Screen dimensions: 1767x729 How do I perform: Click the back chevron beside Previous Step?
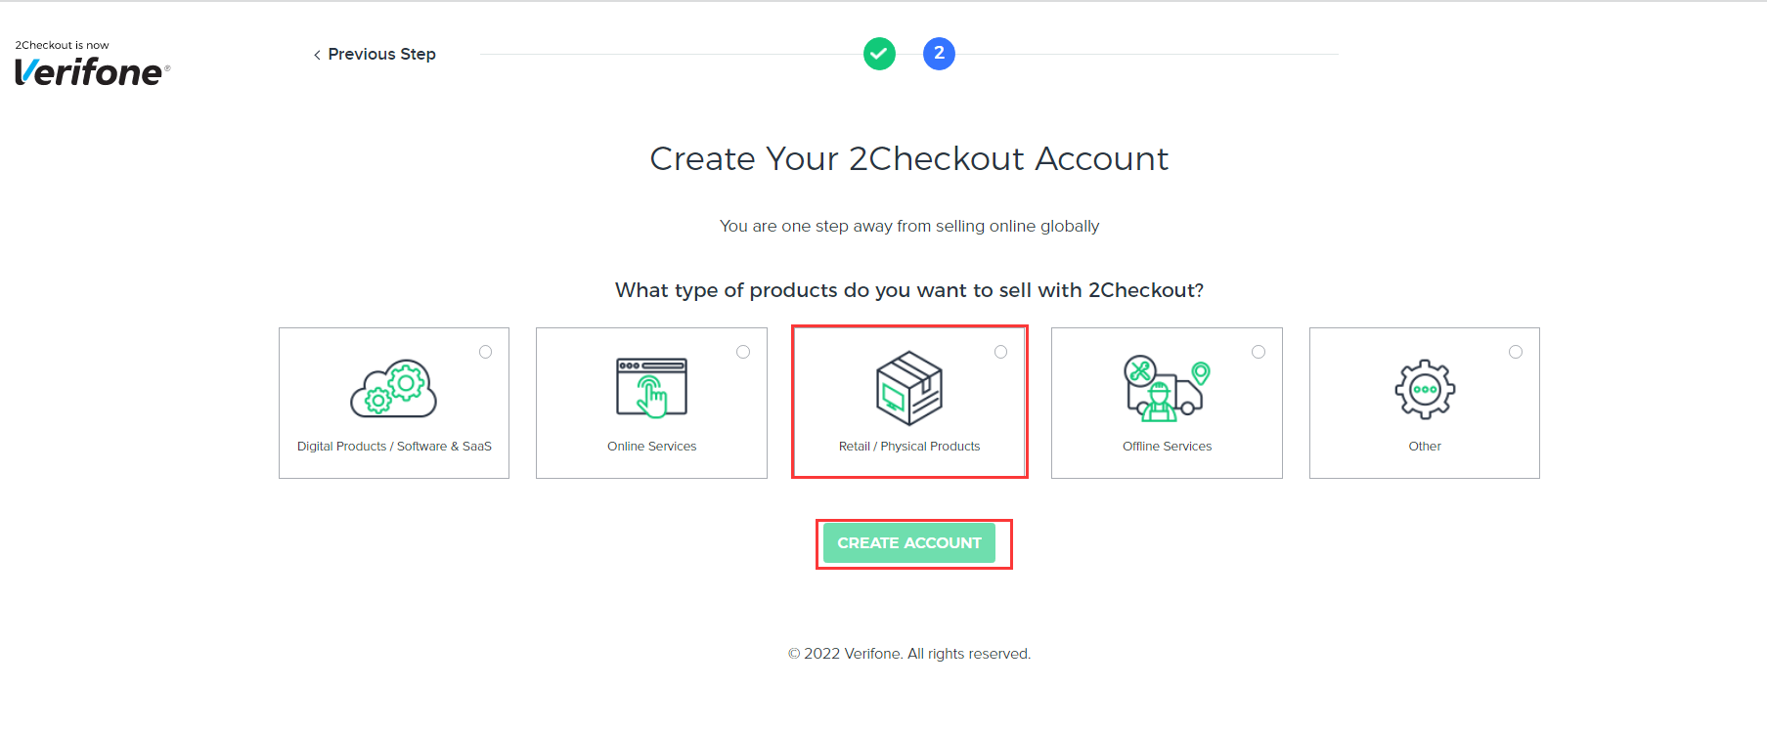pos(316,55)
